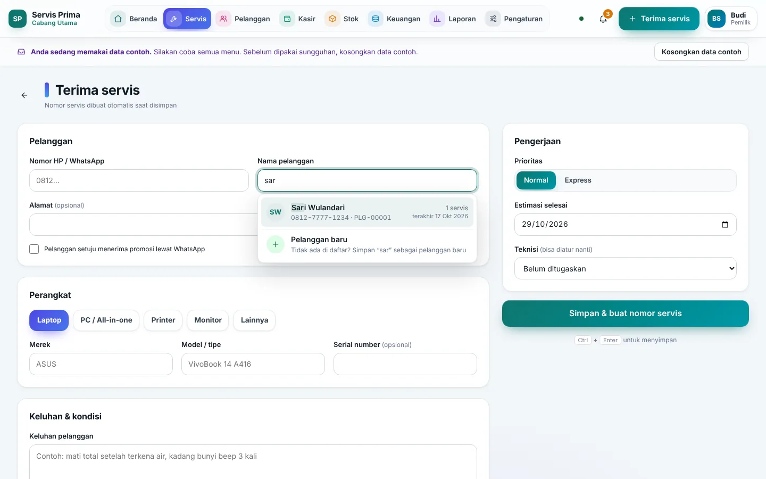Click the Laporan chart icon
Viewport: 766px width, 479px height.
click(437, 19)
